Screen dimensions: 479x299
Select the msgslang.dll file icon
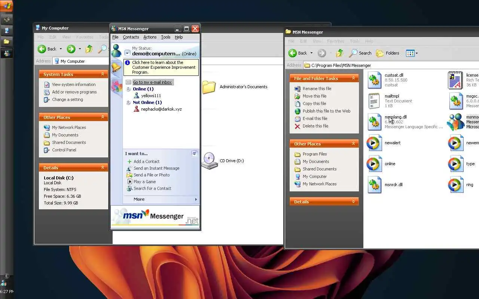[374, 122]
